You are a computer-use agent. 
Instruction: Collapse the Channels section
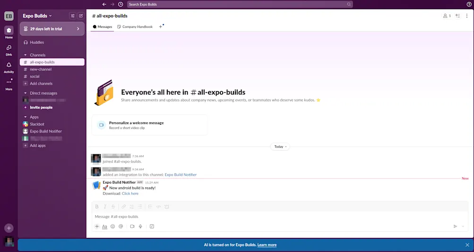point(26,55)
